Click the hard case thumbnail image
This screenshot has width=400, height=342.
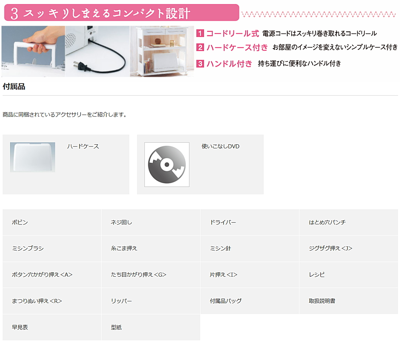(x=32, y=157)
